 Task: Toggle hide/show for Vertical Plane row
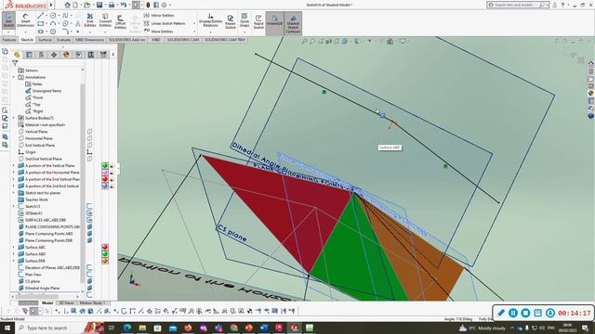[89, 132]
